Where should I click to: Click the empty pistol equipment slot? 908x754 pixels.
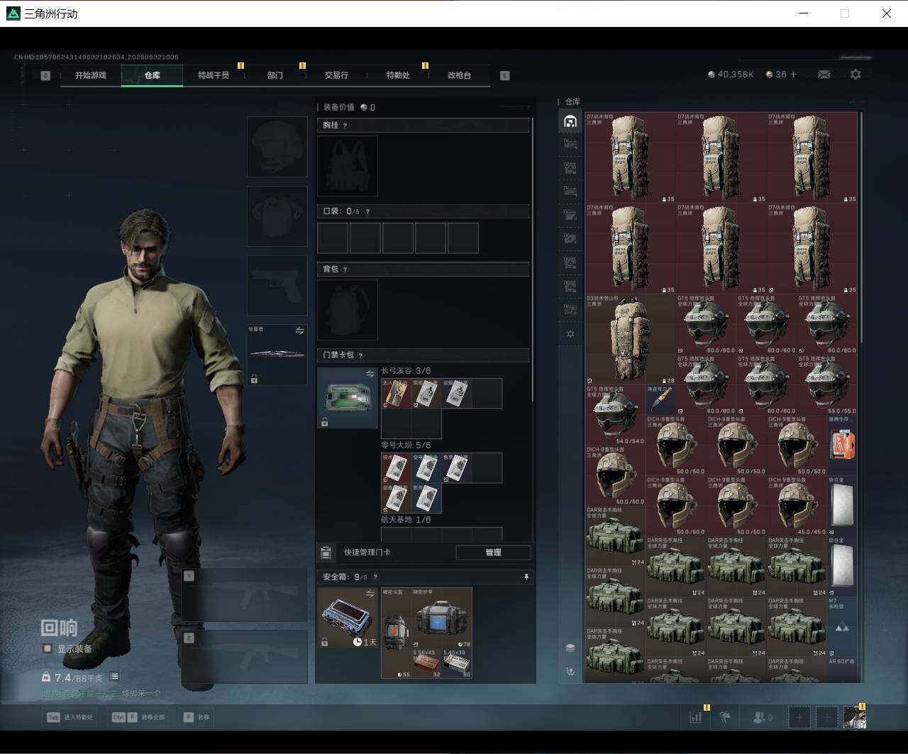pyautogui.click(x=277, y=286)
